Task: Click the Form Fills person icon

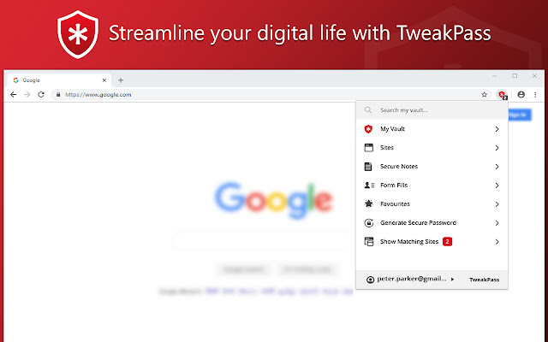Action: (x=369, y=186)
